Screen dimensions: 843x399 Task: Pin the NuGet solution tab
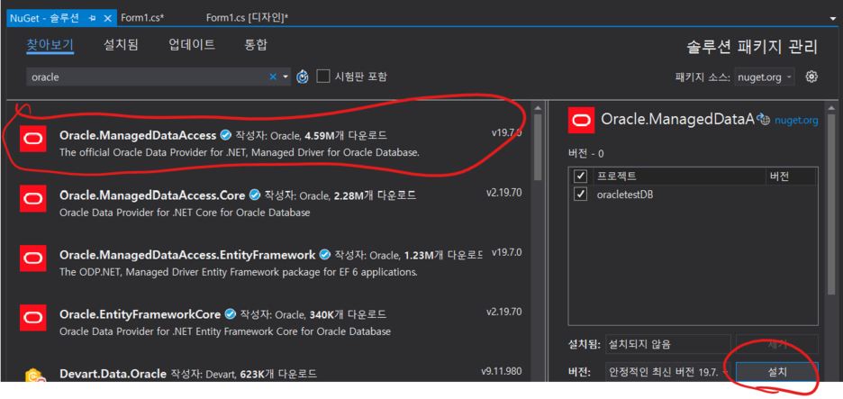(x=92, y=18)
